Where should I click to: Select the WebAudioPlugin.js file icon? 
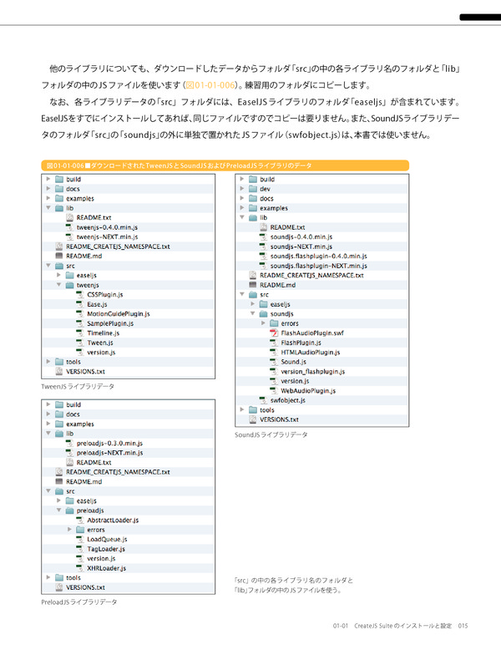click(x=274, y=390)
